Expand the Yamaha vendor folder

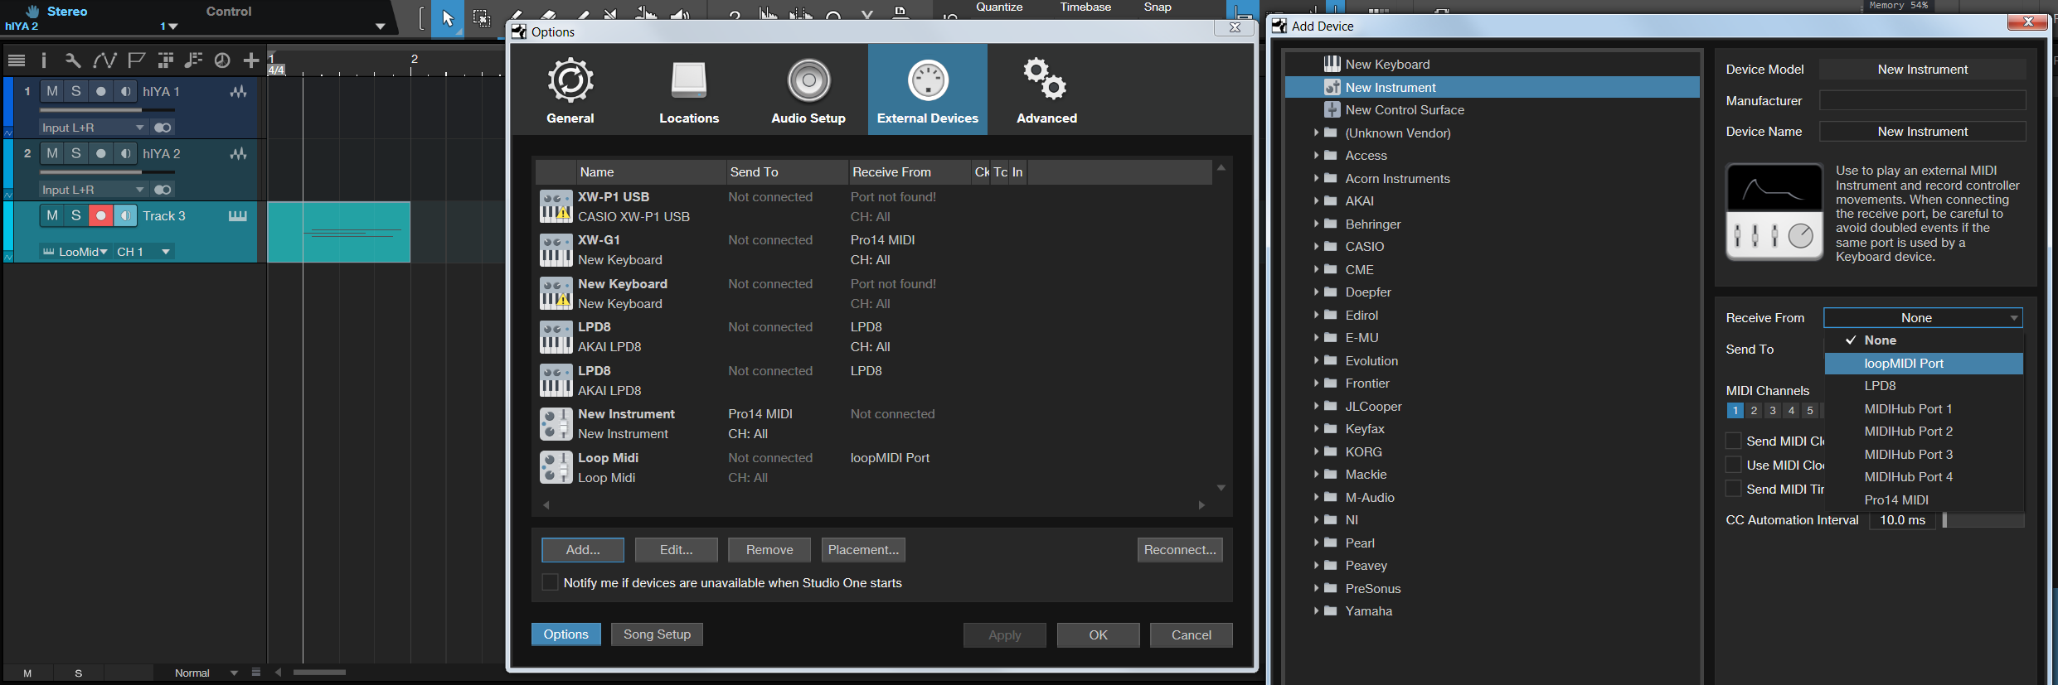click(x=1316, y=611)
